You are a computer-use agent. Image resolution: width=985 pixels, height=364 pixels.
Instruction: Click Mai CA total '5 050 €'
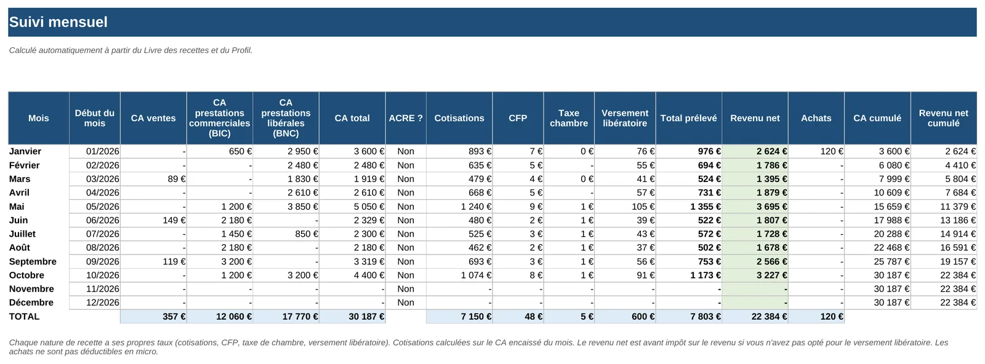tap(352, 207)
